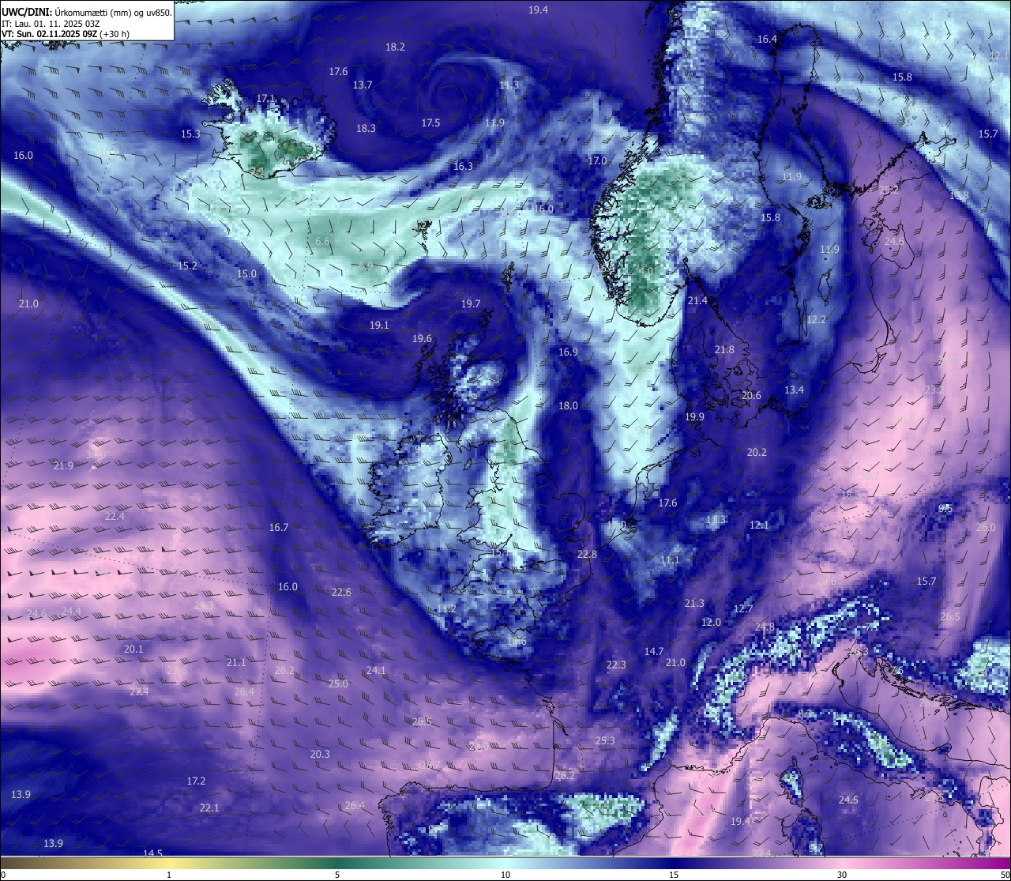Click the color scale tick labeled 5

pos(337,875)
